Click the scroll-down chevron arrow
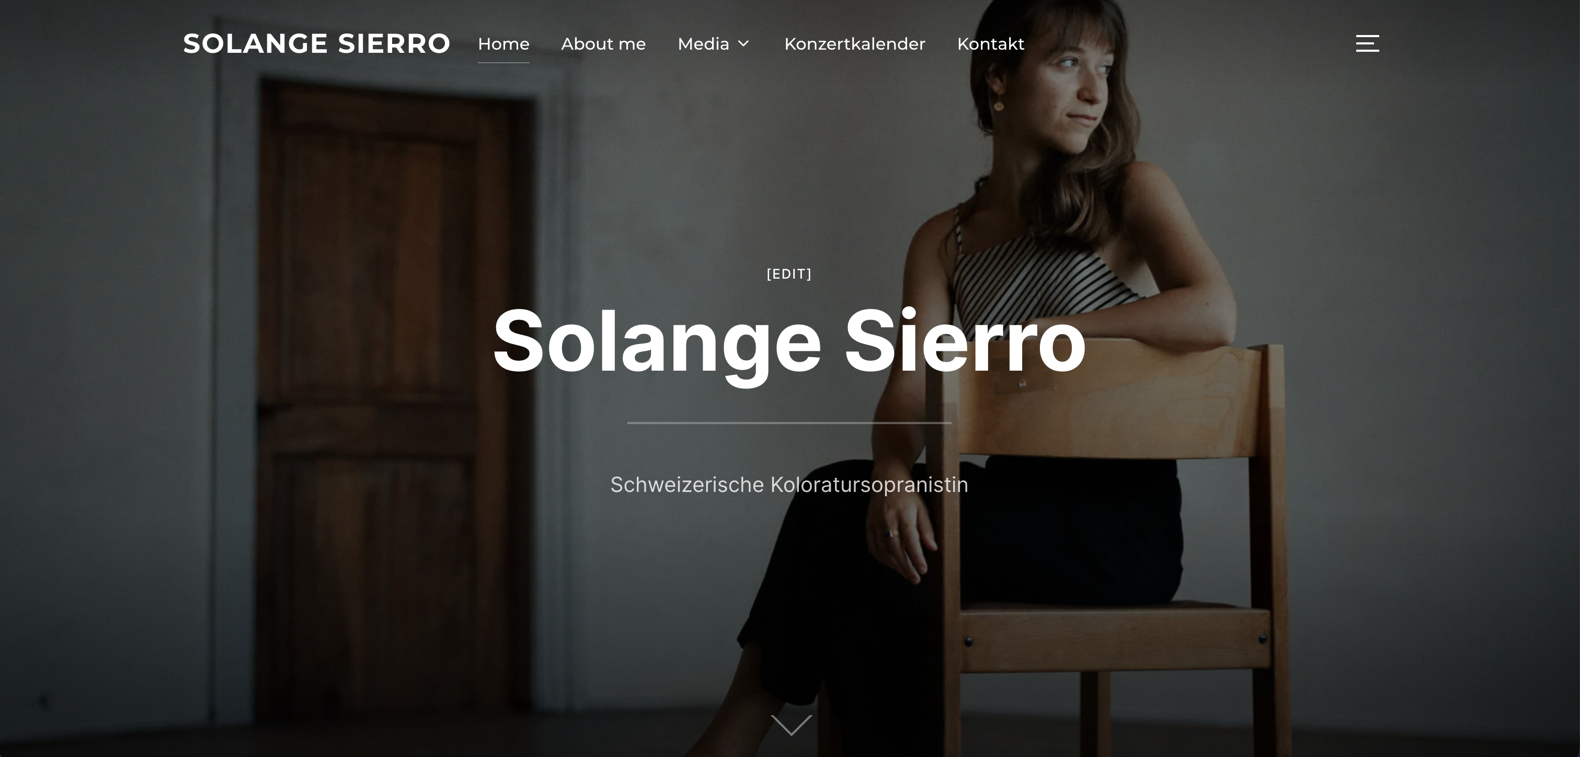 pyautogui.click(x=791, y=725)
